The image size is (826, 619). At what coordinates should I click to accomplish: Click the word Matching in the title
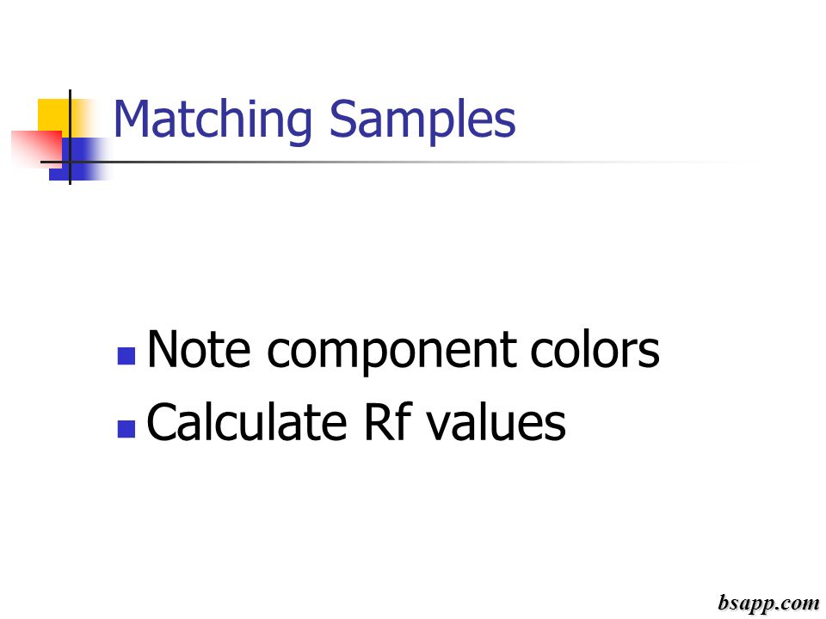[213, 121]
